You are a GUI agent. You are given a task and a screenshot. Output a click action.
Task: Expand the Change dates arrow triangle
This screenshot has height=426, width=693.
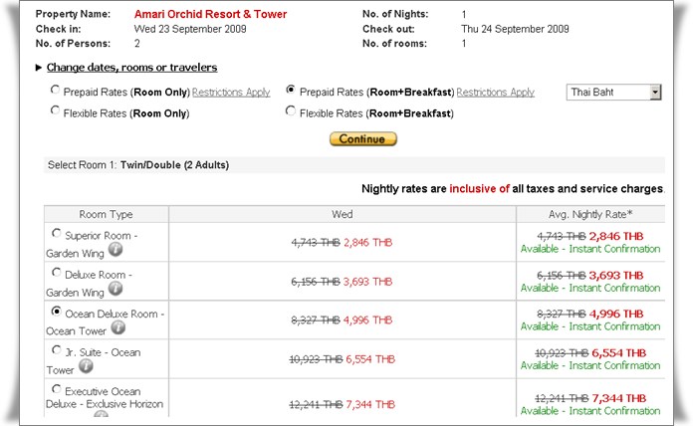(x=39, y=68)
